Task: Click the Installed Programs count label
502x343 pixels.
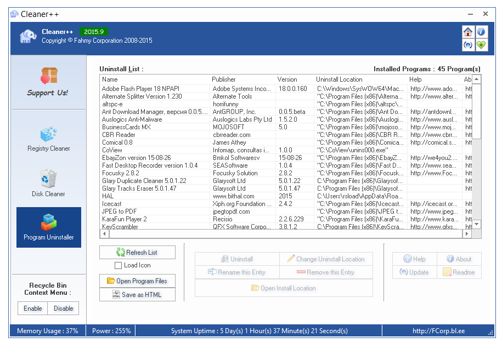Action: 427,69
